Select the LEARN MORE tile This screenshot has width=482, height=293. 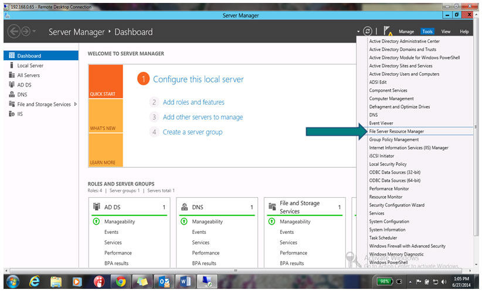tap(106, 150)
